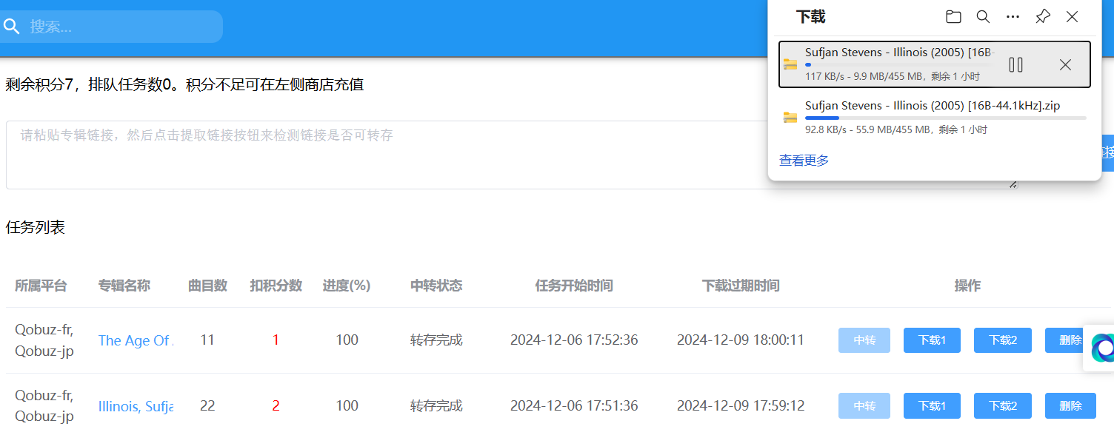Click 任务开始时间 column header
The image size is (1114, 435).
pyautogui.click(x=574, y=286)
